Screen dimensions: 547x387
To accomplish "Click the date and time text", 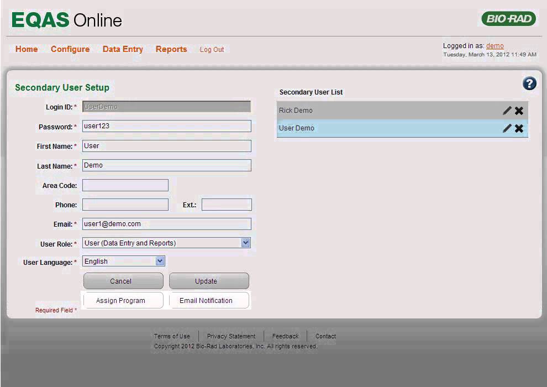I will [x=490, y=54].
